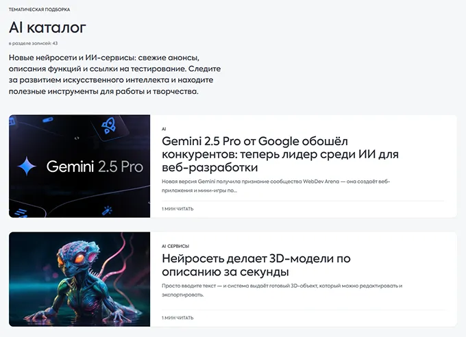Select the AI СЕРВИСЫ category tag
Image resolution: width=466 pixels, height=337 pixels.
[x=175, y=246]
